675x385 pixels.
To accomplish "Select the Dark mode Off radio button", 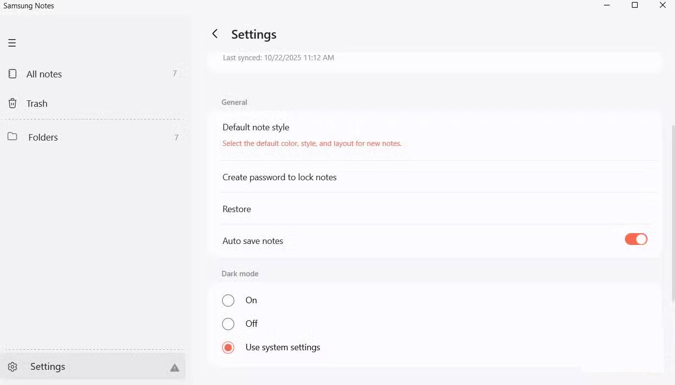I will pyautogui.click(x=228, y=324).
